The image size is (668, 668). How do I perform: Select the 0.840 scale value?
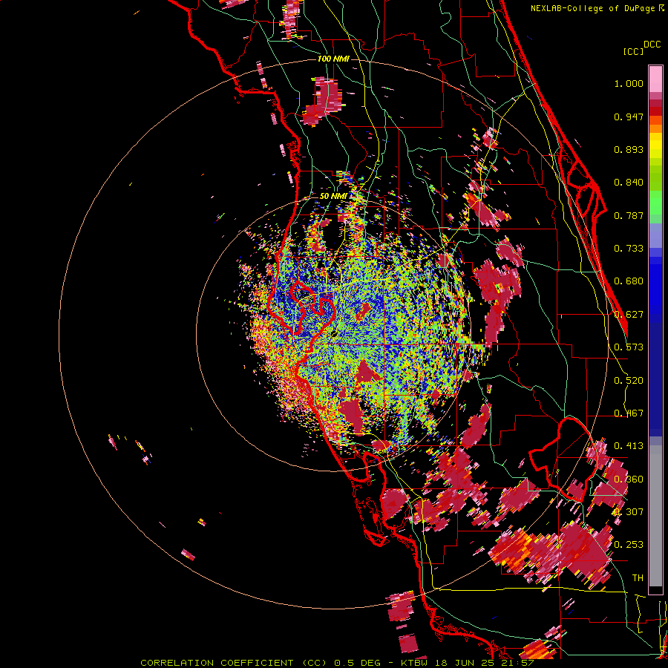629,183
